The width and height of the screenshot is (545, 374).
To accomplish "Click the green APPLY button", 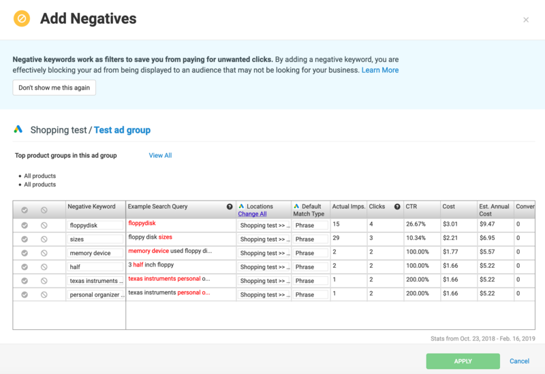I will tap(463, 361).
